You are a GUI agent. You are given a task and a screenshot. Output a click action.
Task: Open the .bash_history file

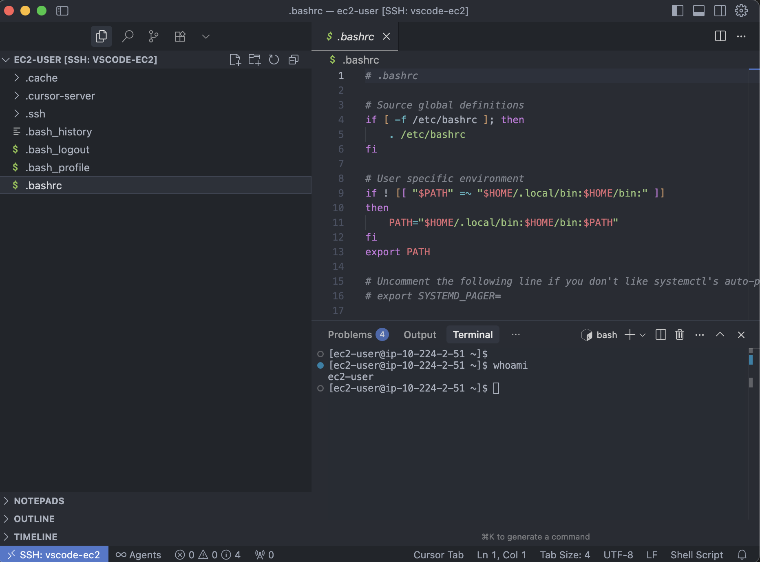(x=156, y=132)
